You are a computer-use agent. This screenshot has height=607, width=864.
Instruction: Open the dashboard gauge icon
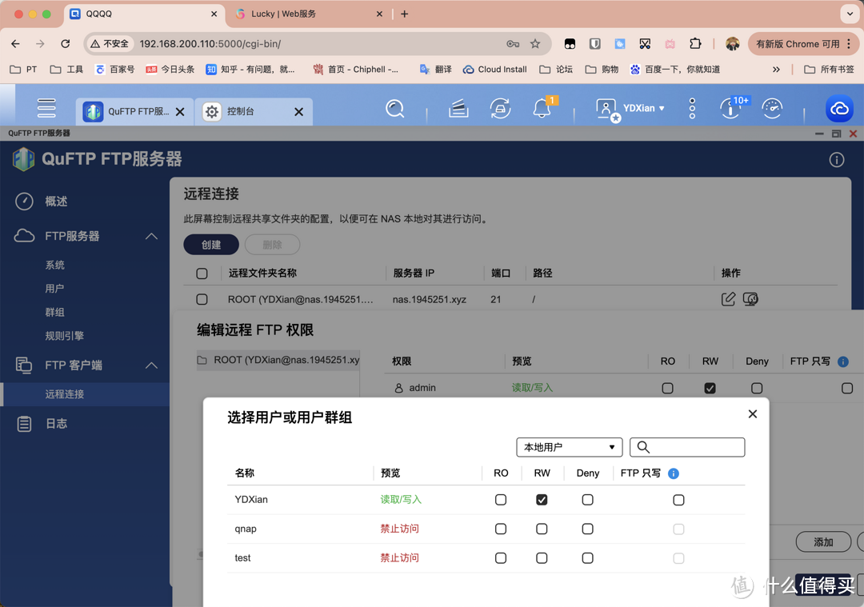(772, 109)
